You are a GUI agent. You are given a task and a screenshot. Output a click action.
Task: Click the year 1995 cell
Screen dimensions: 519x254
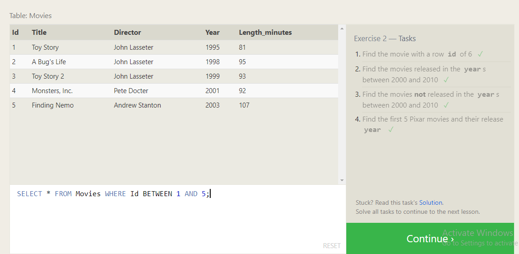212,47
